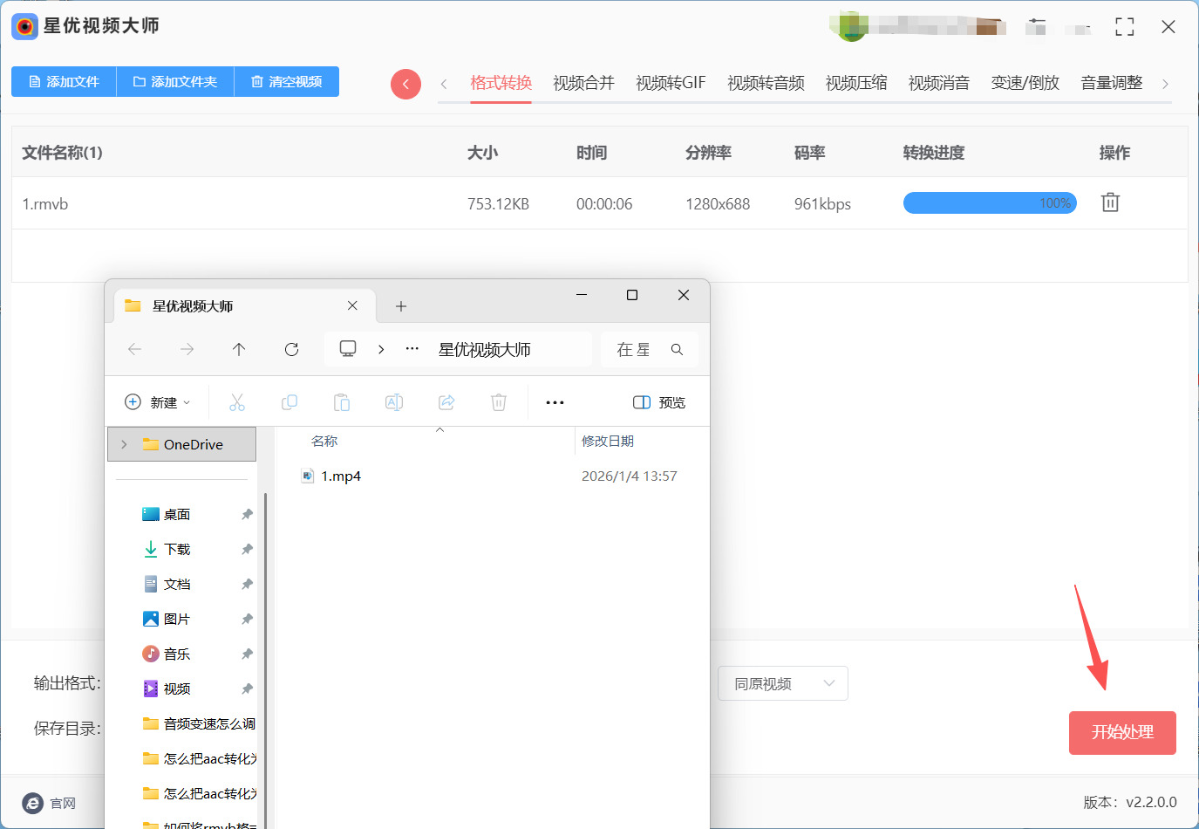Open the 同原视频 dropdown
The width and height of the screenshot is (1199, 829).
(x=782, y=683)
